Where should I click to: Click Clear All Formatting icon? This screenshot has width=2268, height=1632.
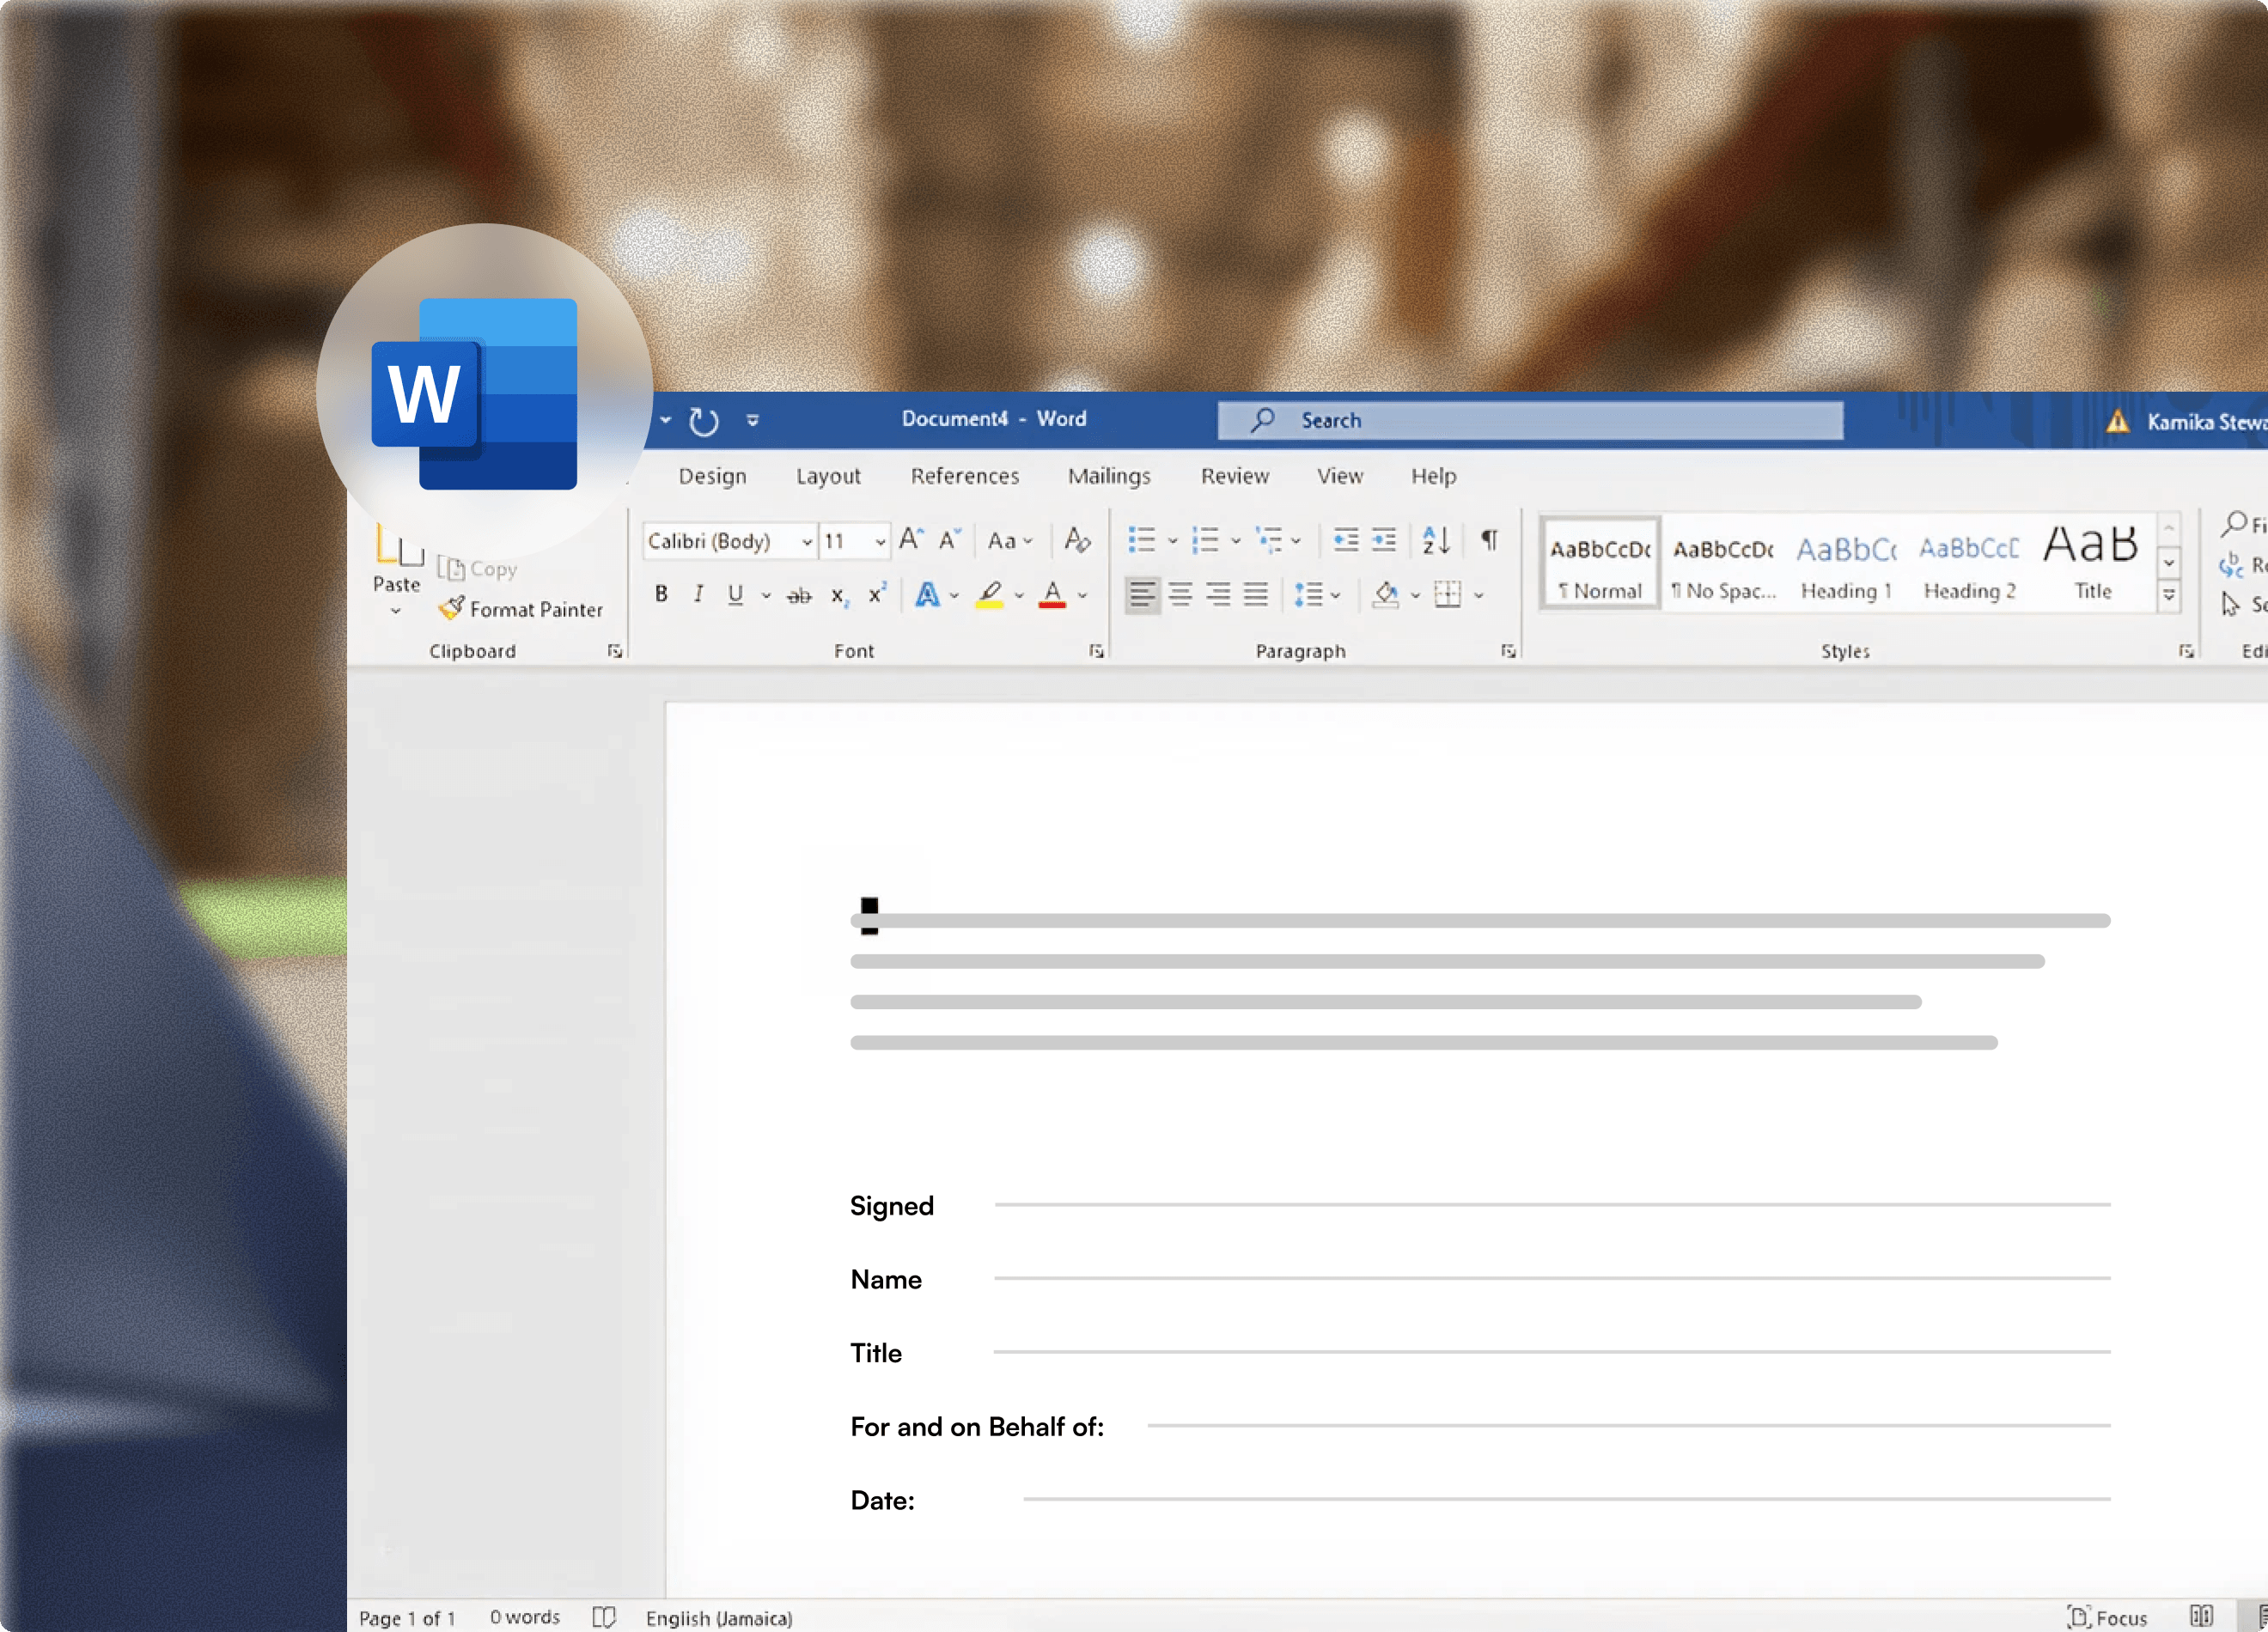coord(1077,540)
